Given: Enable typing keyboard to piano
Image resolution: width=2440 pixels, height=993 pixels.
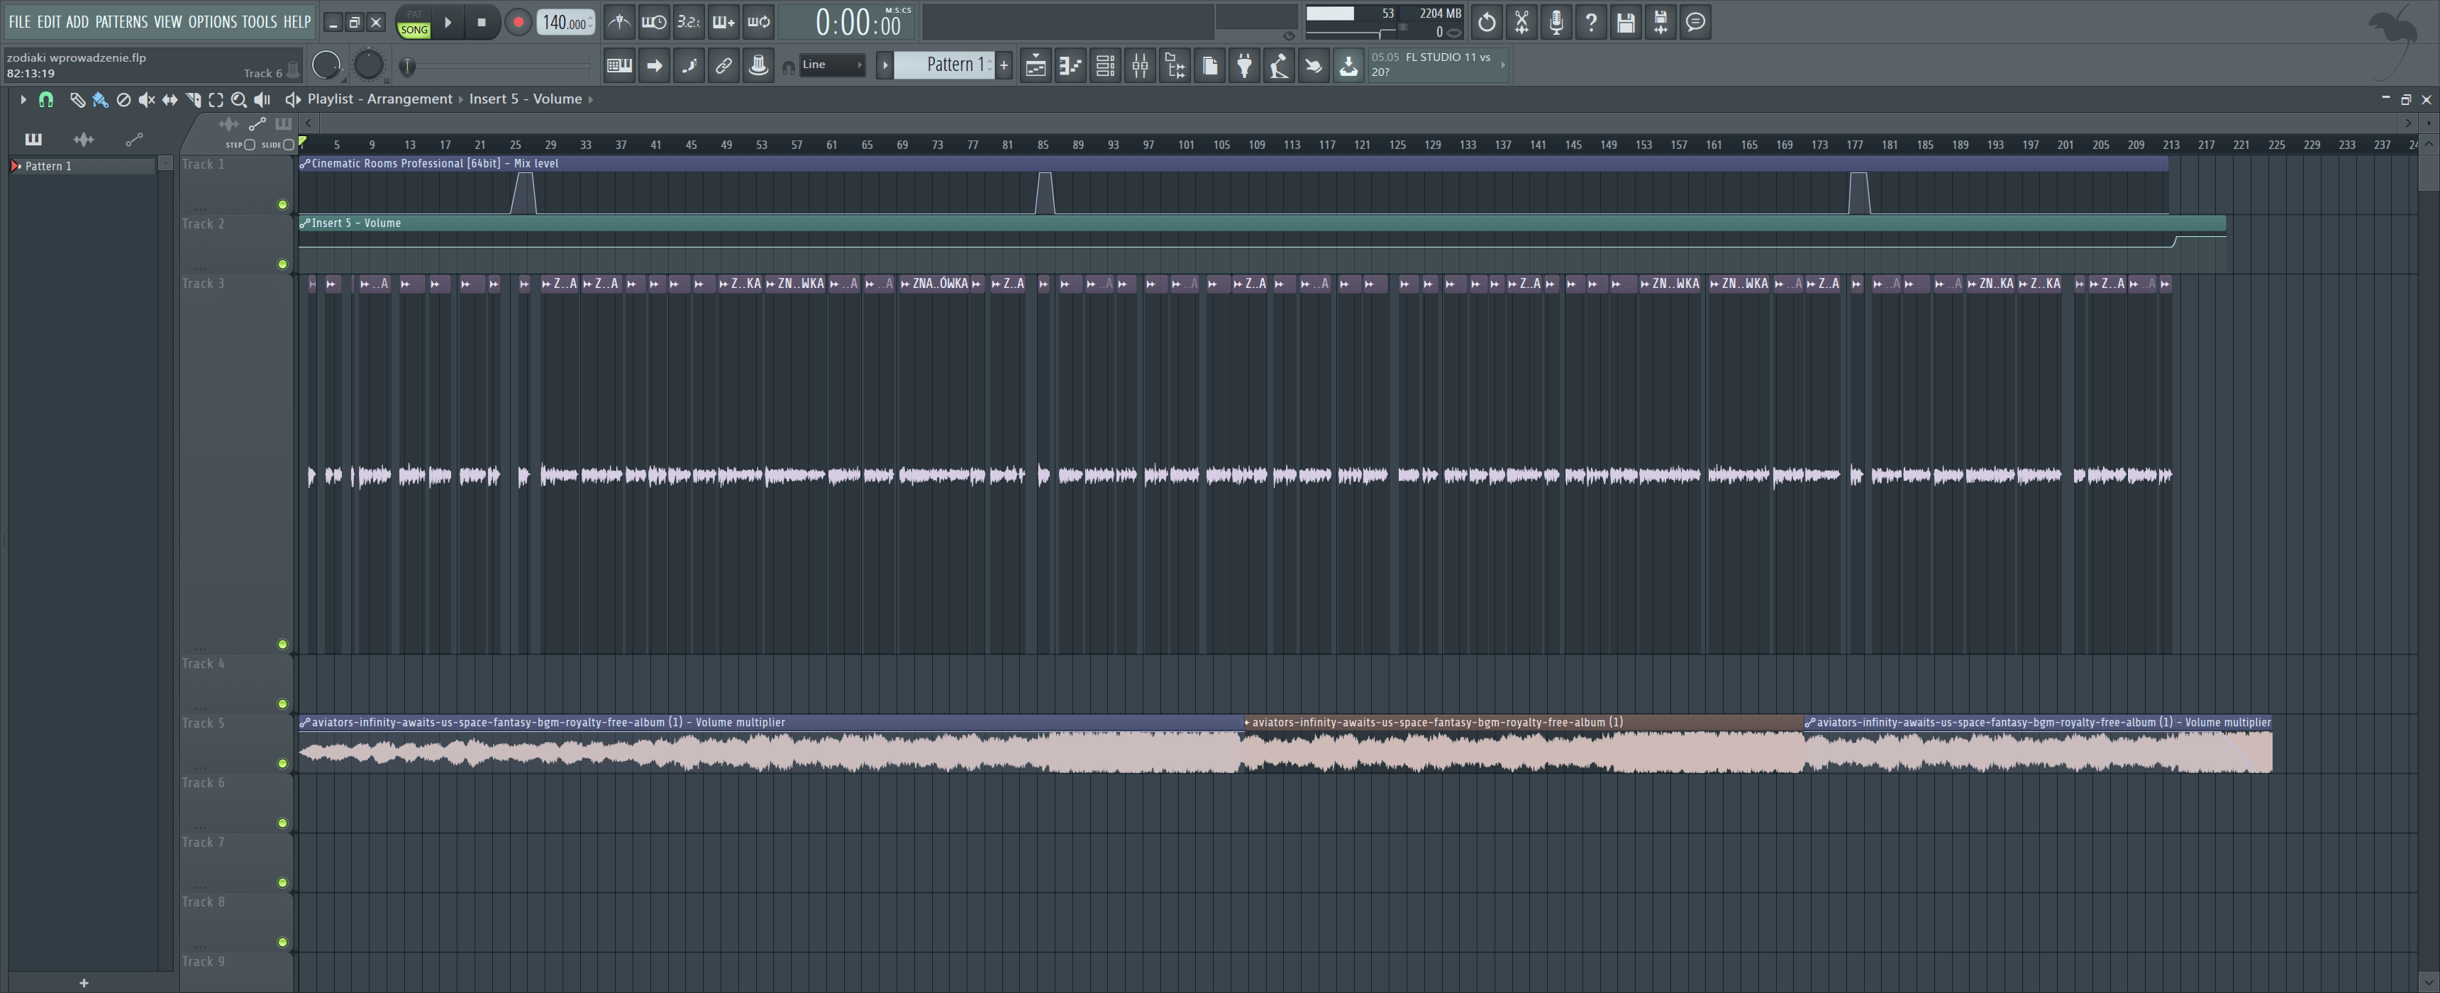Looking at the screenshot, I should coord(619,65).
